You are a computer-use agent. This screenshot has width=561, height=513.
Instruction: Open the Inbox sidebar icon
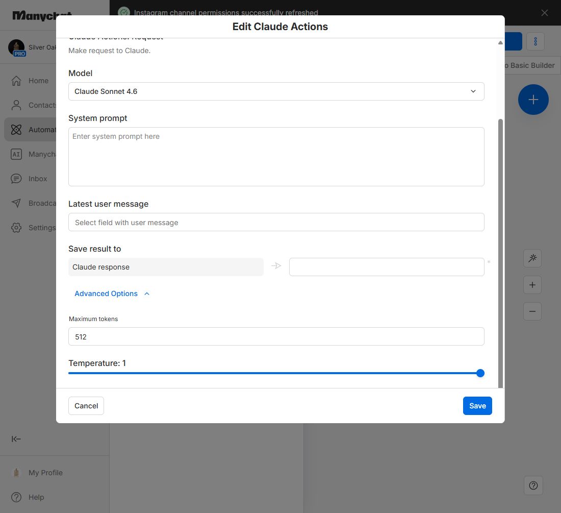point(16,179)
